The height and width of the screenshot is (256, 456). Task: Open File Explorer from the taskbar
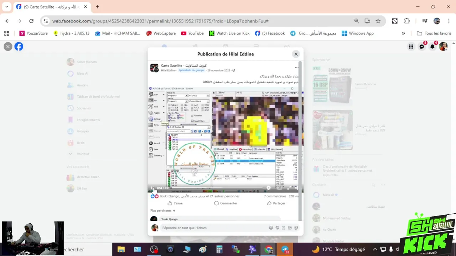pyautogui.click(x=121, y=250)
